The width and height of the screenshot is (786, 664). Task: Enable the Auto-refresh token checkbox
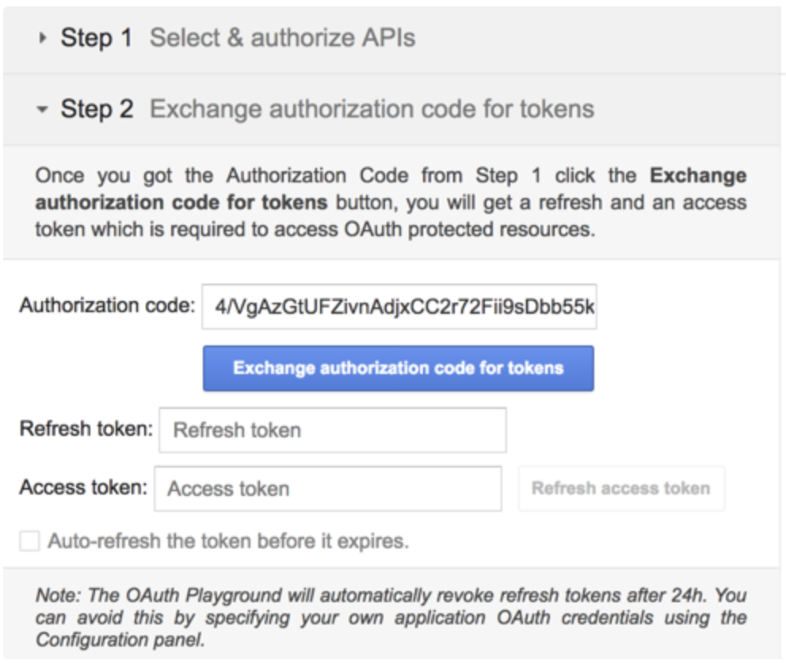[29, 541]
